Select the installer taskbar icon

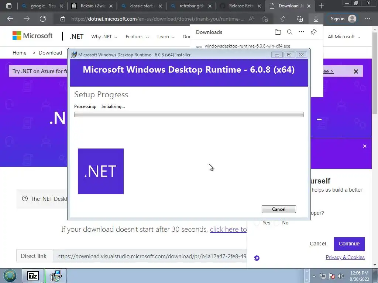(56, 276)
